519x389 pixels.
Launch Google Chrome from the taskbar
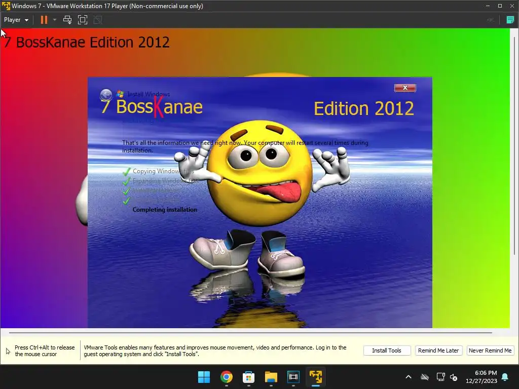click(227, 377)
